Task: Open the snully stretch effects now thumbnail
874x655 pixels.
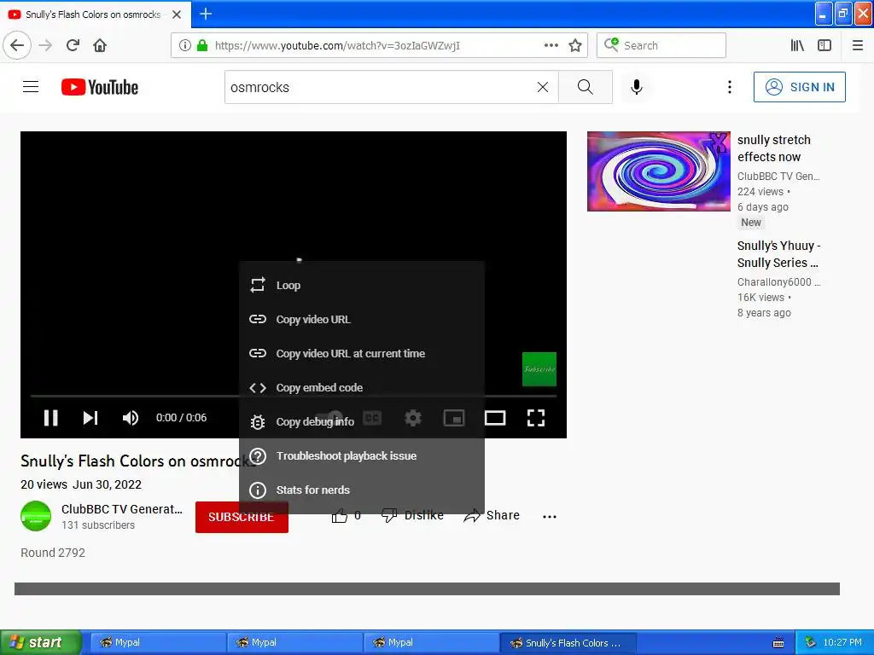Action: coord(658,171)
